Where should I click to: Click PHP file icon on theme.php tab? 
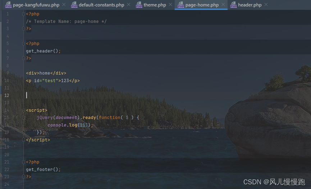click(139, 5)
